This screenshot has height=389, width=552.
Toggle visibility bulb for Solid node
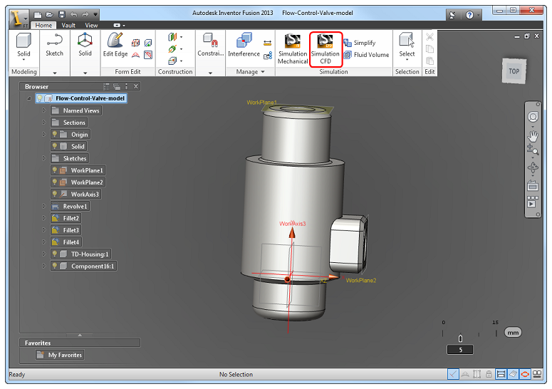(x=55, y=146)
